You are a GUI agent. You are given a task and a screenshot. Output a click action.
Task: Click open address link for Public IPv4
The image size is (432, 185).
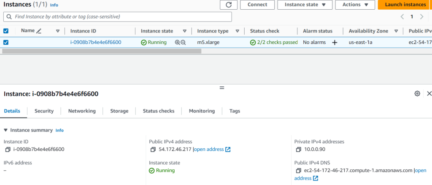tap(209, 150)
